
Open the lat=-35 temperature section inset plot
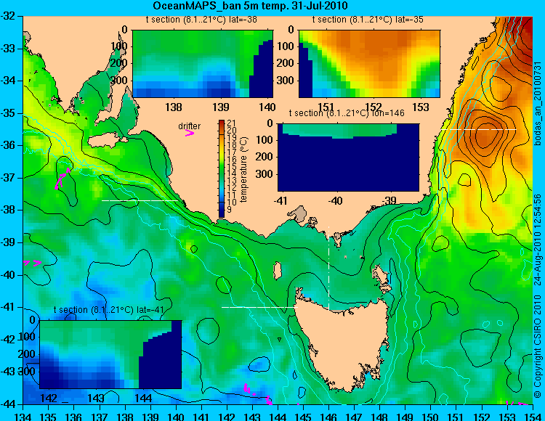coord(369,64)
